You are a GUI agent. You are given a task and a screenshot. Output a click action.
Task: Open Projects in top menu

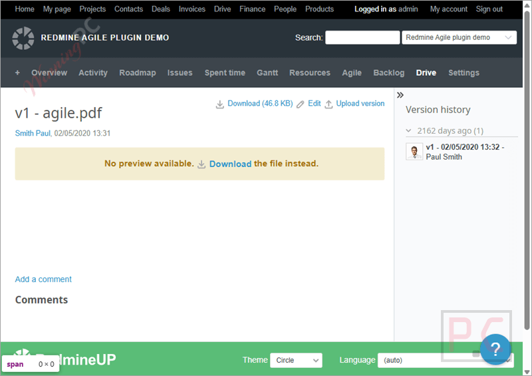tap(92, 9)
